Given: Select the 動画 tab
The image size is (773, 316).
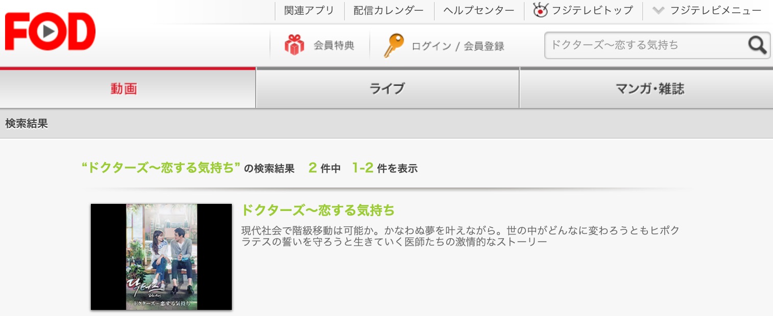Looking at the screenshot, I should pyautogui.click(x=128, y=89).
